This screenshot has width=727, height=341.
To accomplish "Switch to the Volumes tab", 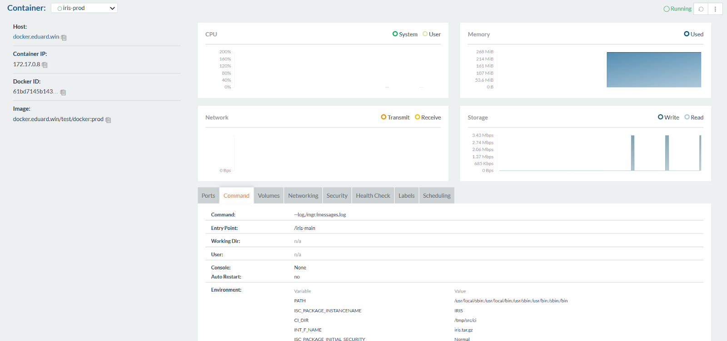I will pyautogui.click(x=269, y=196).
